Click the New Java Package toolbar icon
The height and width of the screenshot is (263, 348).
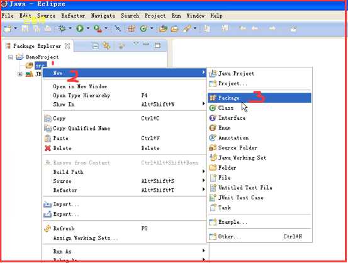tap(132, 28)
